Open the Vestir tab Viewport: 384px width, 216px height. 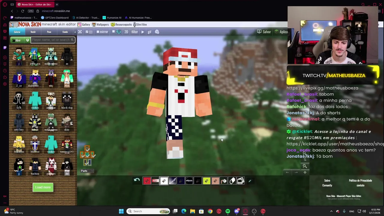[33, 32]
